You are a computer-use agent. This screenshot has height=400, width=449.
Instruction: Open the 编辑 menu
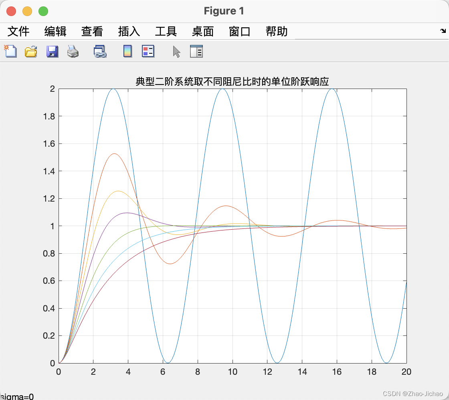click(x=55, y=31)
